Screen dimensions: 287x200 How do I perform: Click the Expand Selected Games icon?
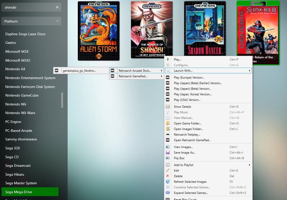click(x=168, y=193)
